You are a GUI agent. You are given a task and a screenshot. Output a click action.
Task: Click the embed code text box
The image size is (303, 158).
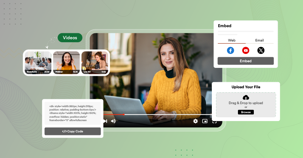73,113
